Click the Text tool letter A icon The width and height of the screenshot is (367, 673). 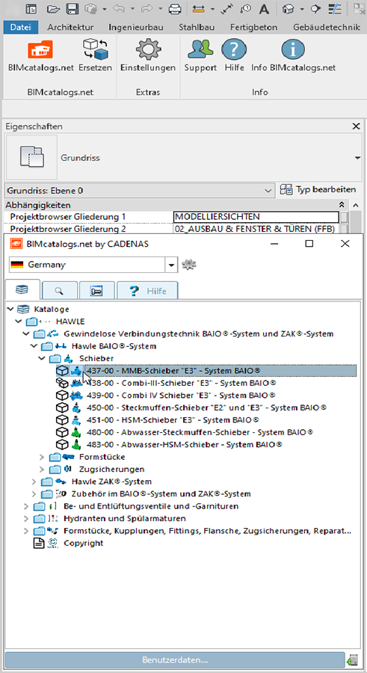pyautogui.click(x=265, y=8)
